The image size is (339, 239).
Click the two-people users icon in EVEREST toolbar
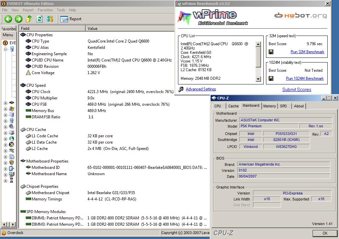pos(50,19)
